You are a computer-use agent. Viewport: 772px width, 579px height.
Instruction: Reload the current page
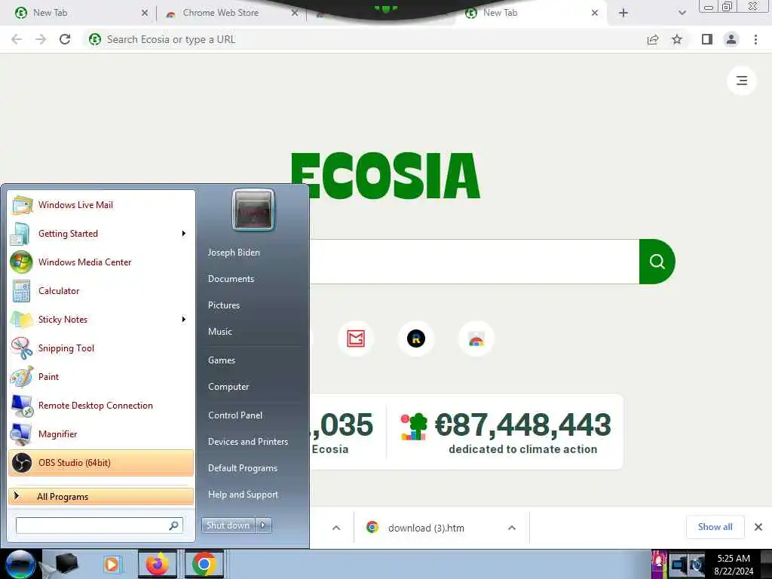[x=65, y=39]
